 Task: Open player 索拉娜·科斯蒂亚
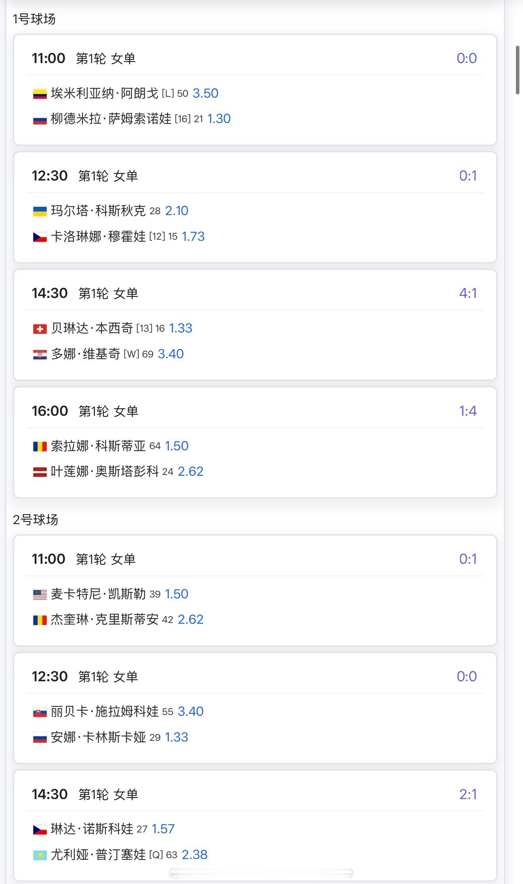coord(98,446)
